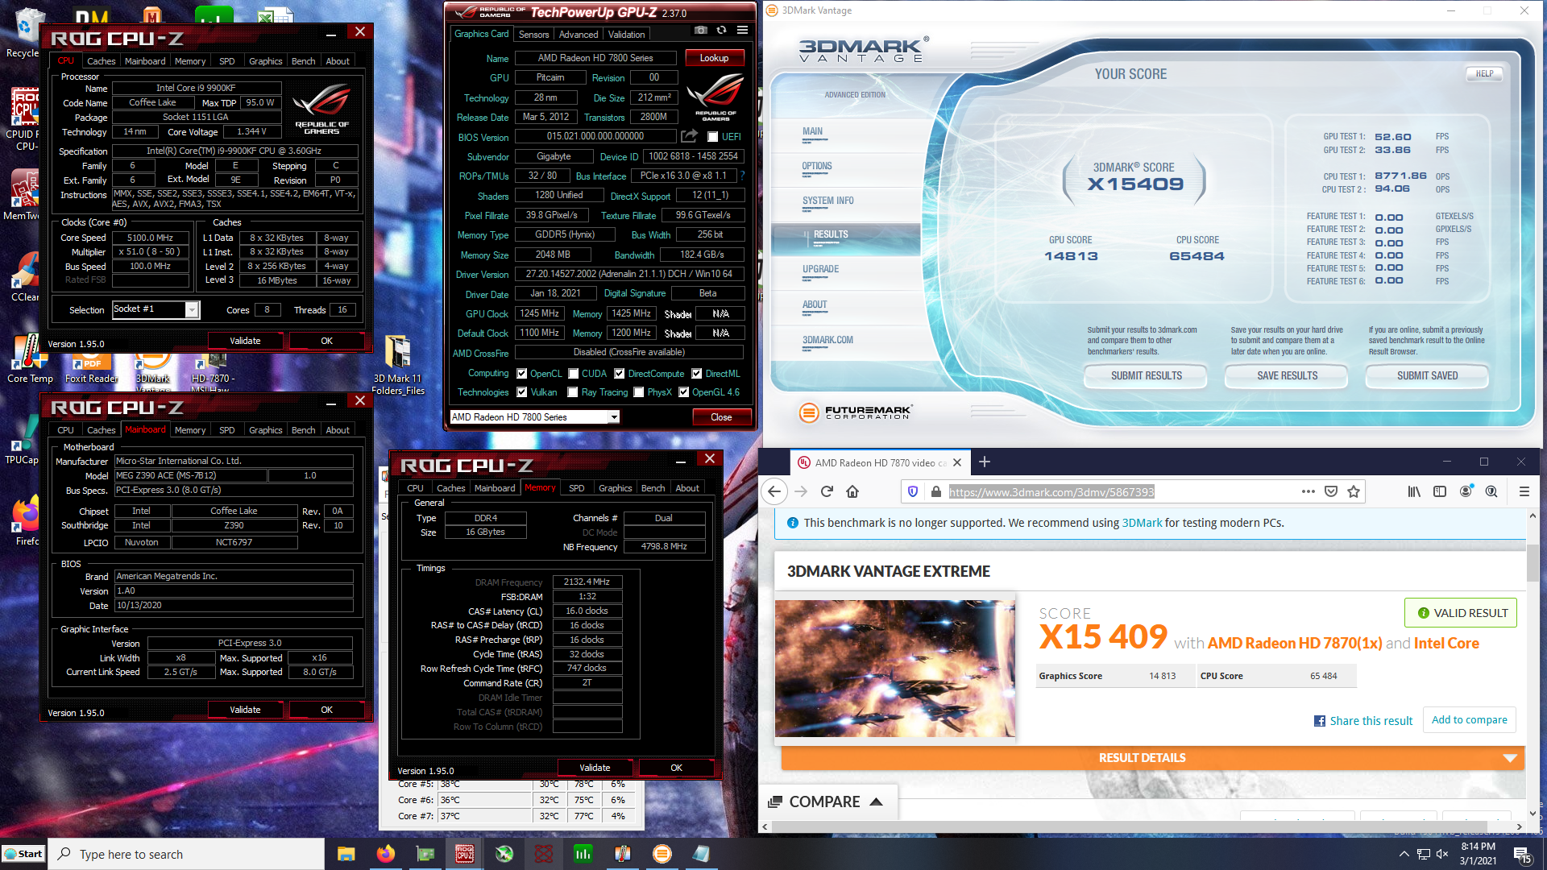Bookmark this page with the star icon
This screenshot has width=1547, height=870.
click(x=1354, y=491)
